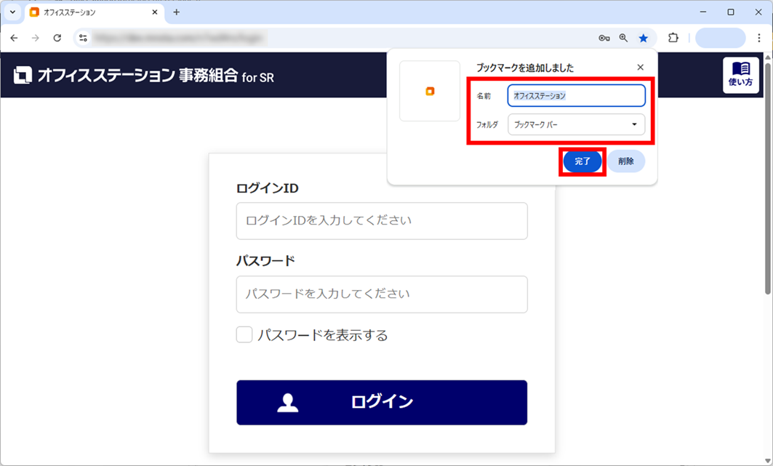Screen dimensions: 773x466
Task: Click the blue bookmark star icon
Action: [644, 38]
